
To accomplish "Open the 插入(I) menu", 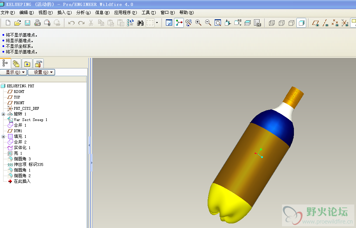I will (x=65, y=13).
